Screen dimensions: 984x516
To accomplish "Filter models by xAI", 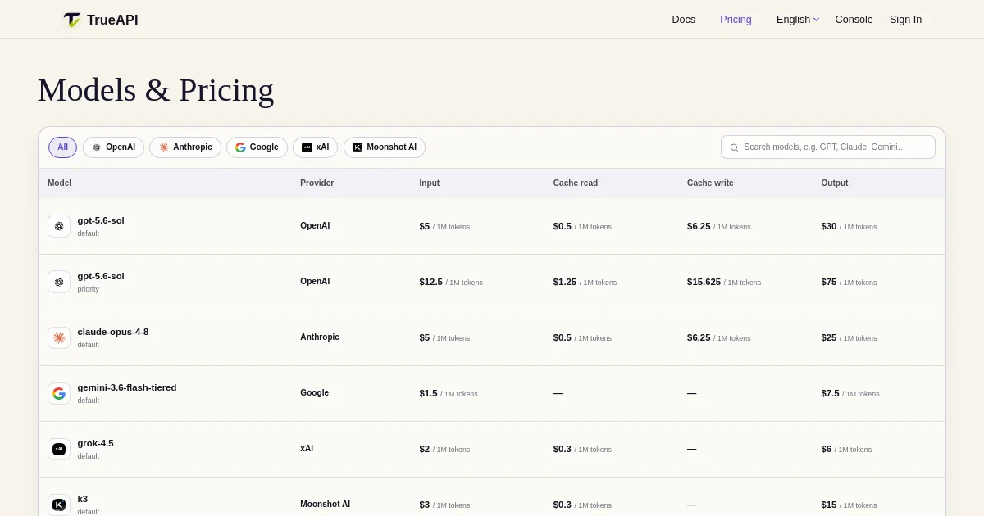I will click(315, 147).
